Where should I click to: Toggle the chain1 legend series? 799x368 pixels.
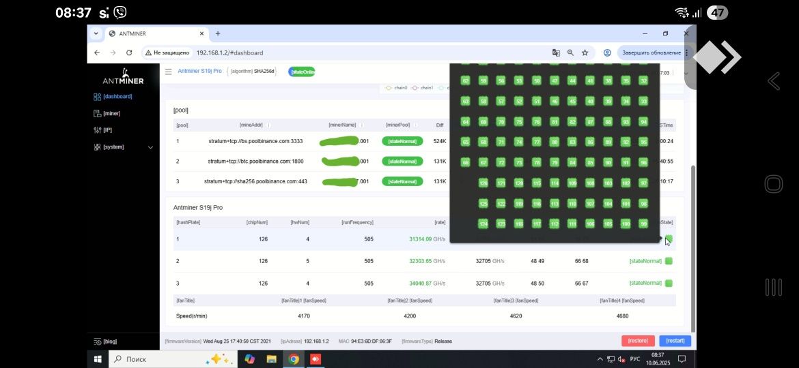421,88
